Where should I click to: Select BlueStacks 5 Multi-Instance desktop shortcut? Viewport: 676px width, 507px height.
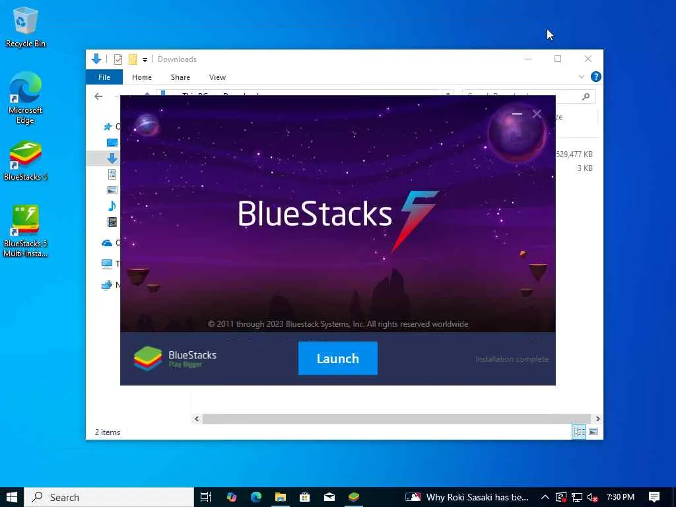(x=26, y=232)
